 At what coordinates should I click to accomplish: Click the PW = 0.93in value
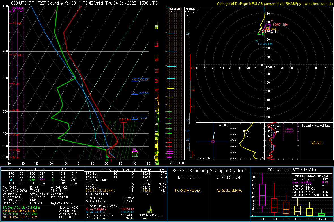(x=11, y=187)
